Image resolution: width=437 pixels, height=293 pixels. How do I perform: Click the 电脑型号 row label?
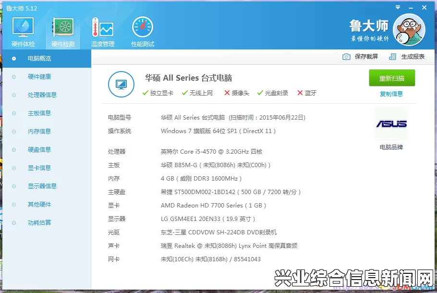point(120,118)
